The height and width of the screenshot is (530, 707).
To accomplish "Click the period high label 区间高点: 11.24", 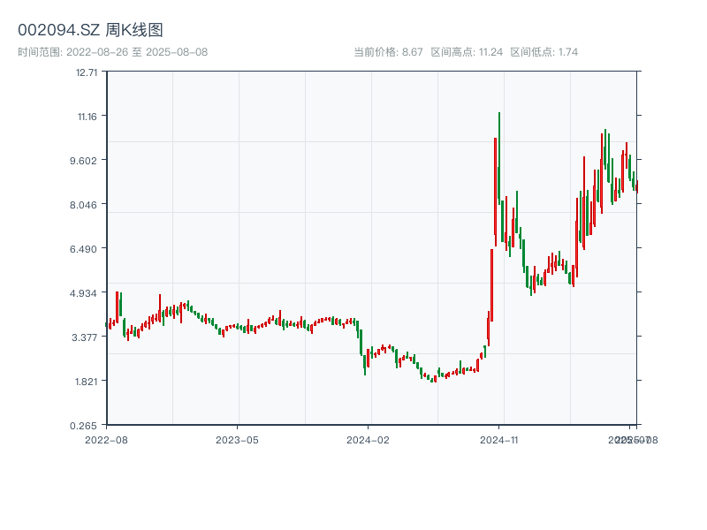I will coord(467,52).
